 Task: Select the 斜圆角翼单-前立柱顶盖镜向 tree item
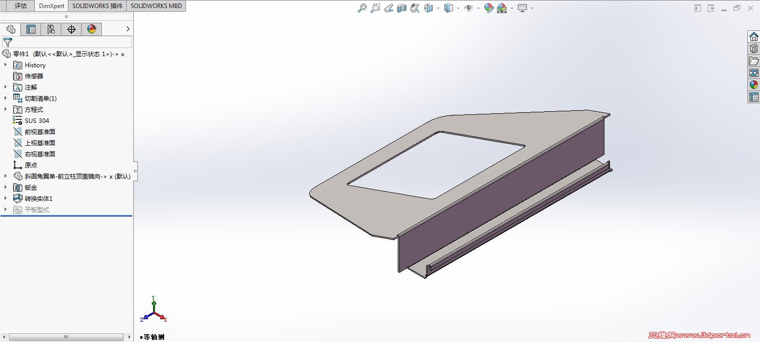pyautogui.click(x=72, y=176)
